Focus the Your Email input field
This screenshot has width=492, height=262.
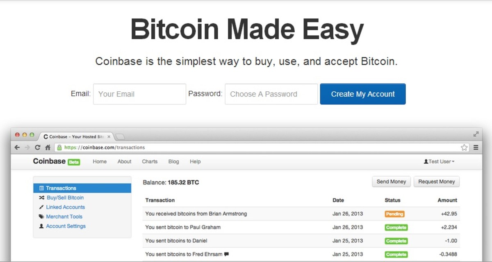click(139, 94)
